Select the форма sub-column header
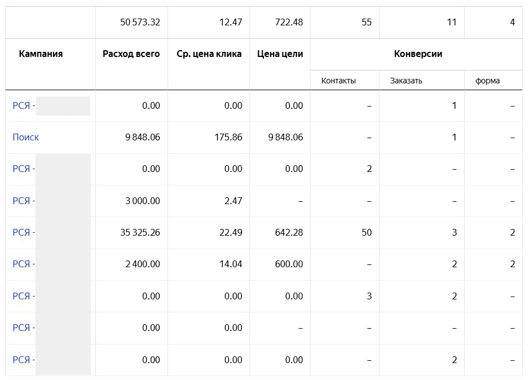Image resolution: width=529 pixels, height=380 pixels. tap(487, 81)
